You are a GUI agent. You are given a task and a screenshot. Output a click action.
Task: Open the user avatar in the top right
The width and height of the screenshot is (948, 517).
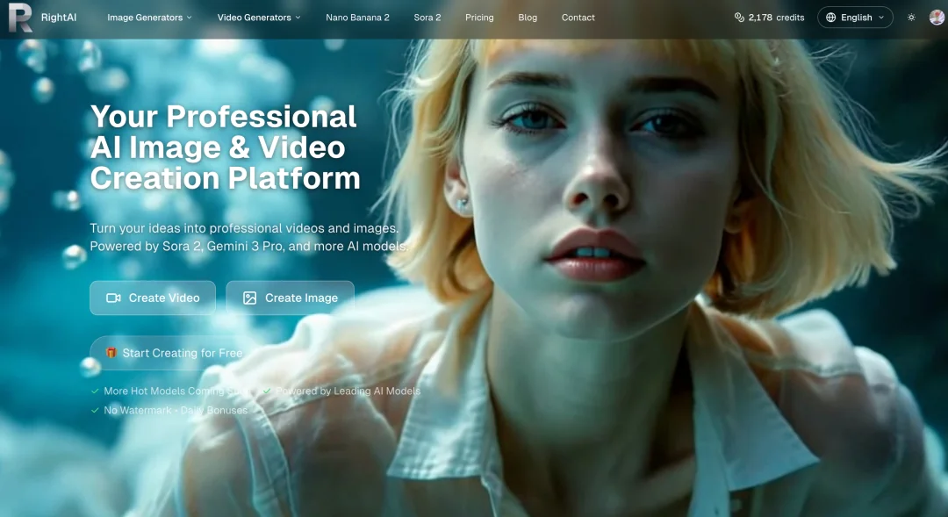[x=937, y=17]
